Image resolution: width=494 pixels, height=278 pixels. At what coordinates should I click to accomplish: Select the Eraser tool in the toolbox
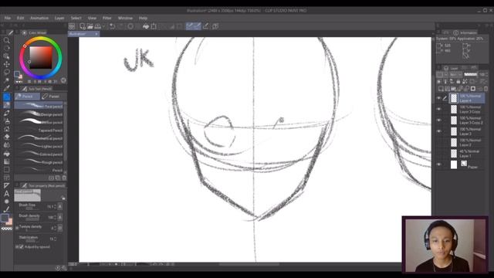click(7, 137)
